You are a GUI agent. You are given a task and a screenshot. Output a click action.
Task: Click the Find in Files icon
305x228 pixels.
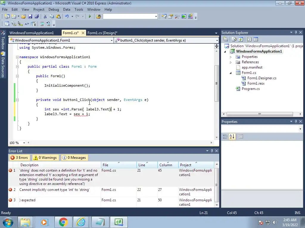tap(98, 17)
